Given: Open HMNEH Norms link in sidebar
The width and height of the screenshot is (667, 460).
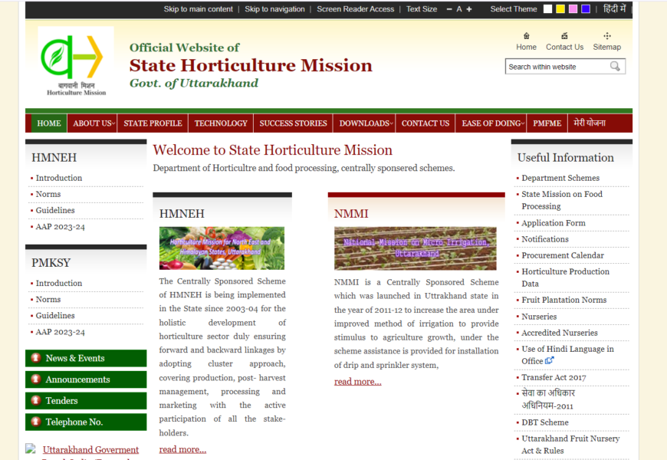Looking at the screenshot, I should coord(48,194).
